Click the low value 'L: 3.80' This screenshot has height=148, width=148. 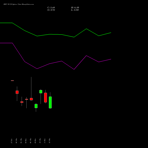(75, 10)
